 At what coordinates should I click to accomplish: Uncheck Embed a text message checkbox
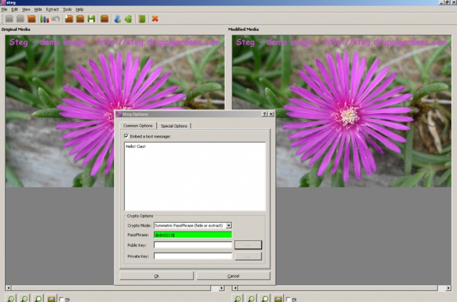coord(126,136)
